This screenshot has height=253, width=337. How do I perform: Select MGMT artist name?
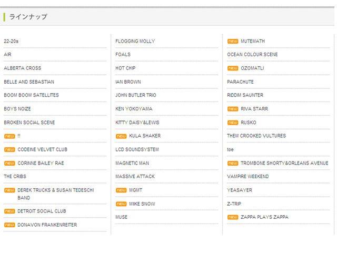tap(136, 190)
